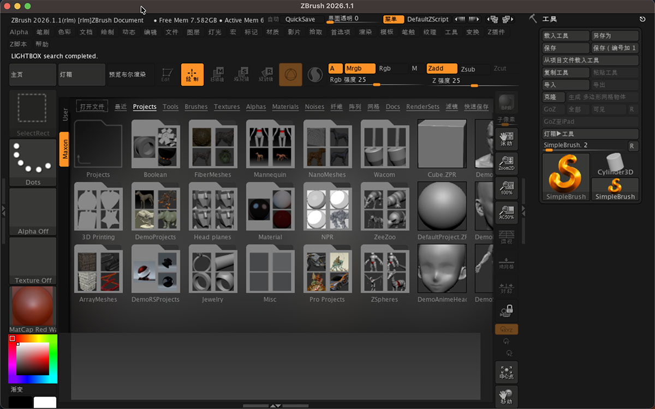Screen dimensions: 655x409
Task: Select the AC50% half-size zoom icon
Action: pos(506,211)
